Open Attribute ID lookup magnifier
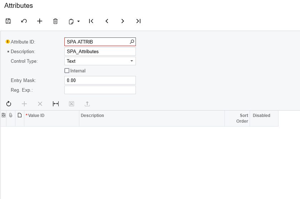300x199 pixels. tap(132, 42)
